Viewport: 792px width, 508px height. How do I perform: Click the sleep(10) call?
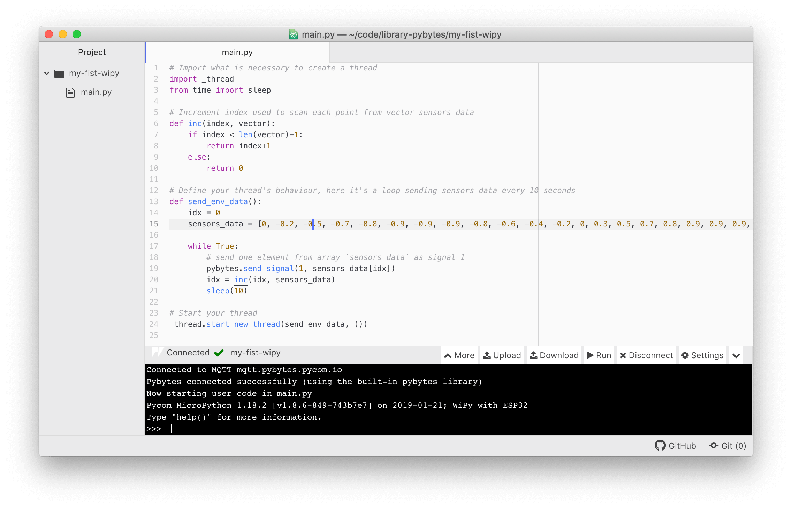click(x=227, y=291)
